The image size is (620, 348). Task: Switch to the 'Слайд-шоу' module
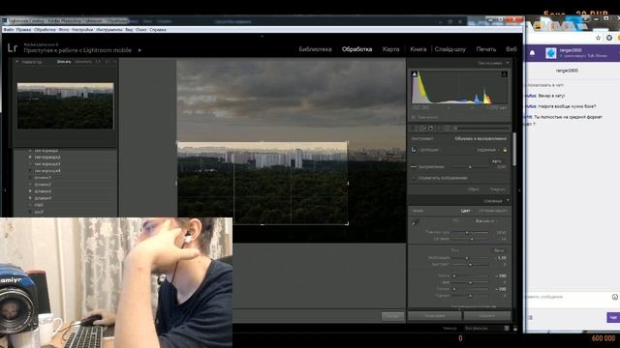(449, 49)
